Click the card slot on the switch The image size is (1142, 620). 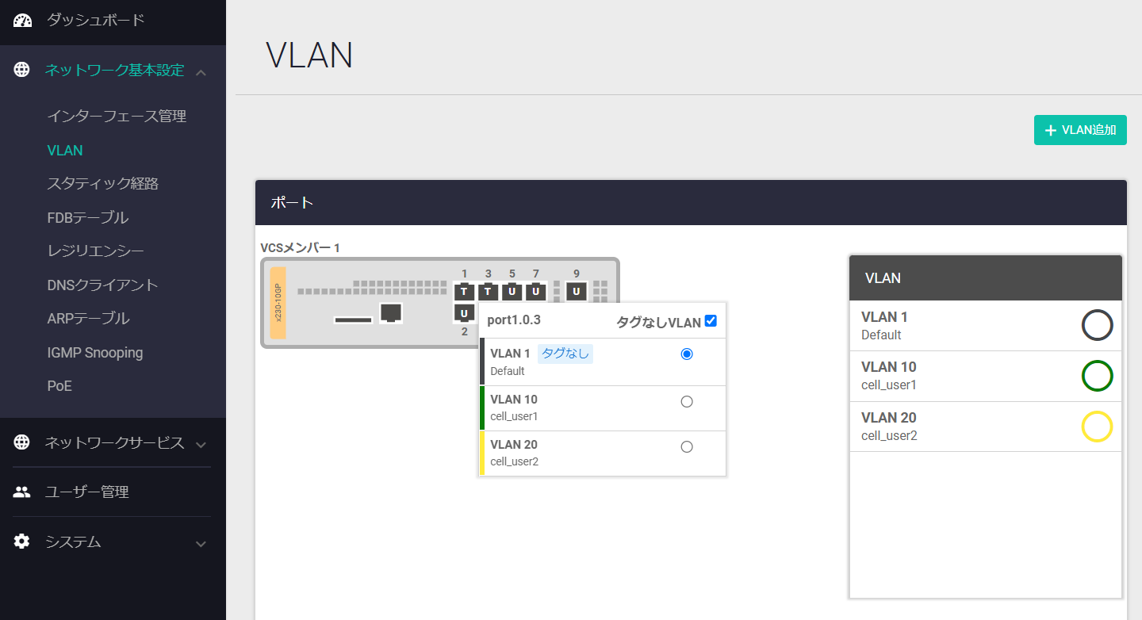coord(354,320)
